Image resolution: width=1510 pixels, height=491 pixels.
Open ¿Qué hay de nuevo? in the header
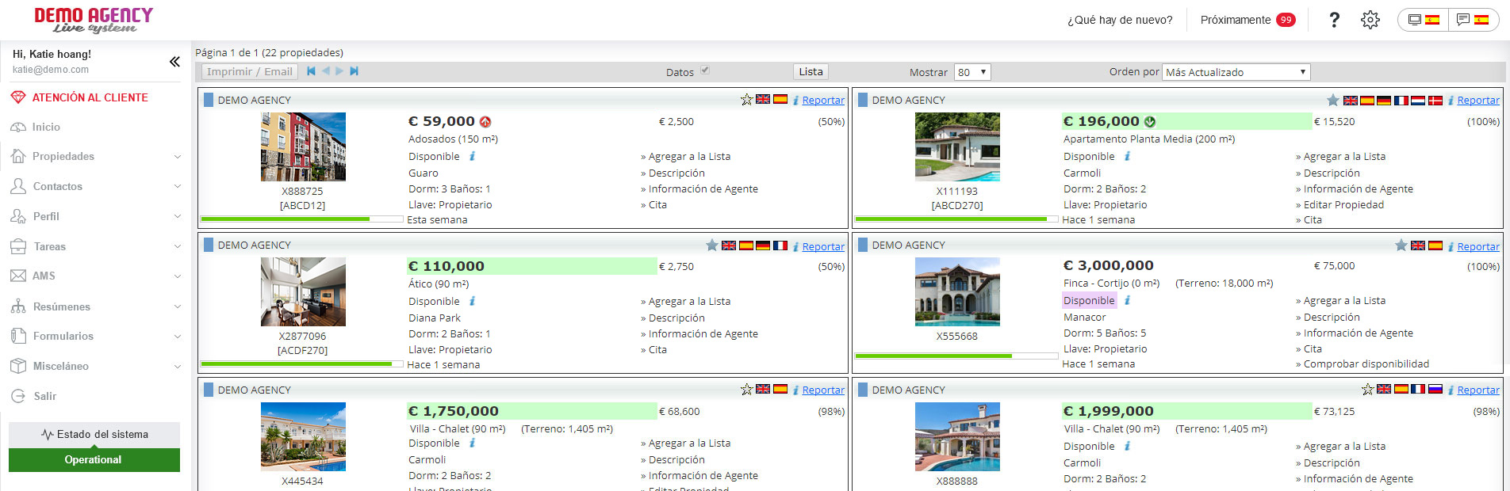tap(1120, 20)
